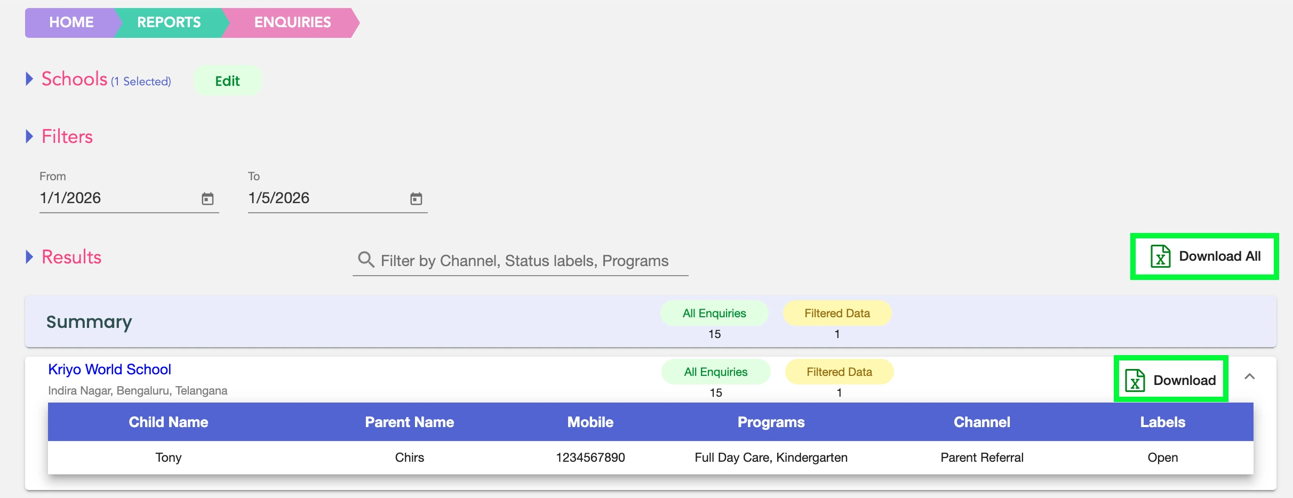Open the To date calendar picker icon
Viewport: 1293px width, 498px height.
(x=416, y=199)
